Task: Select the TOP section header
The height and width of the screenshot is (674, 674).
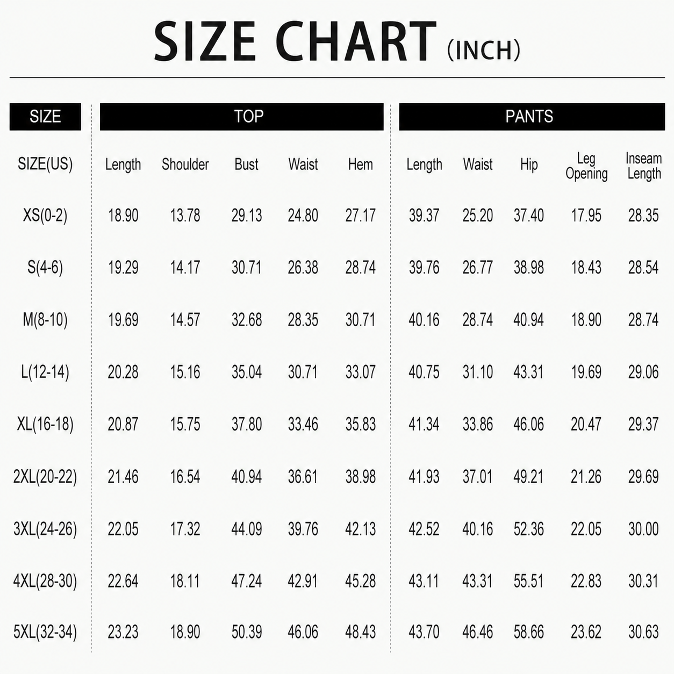Action: coord(242,117)
